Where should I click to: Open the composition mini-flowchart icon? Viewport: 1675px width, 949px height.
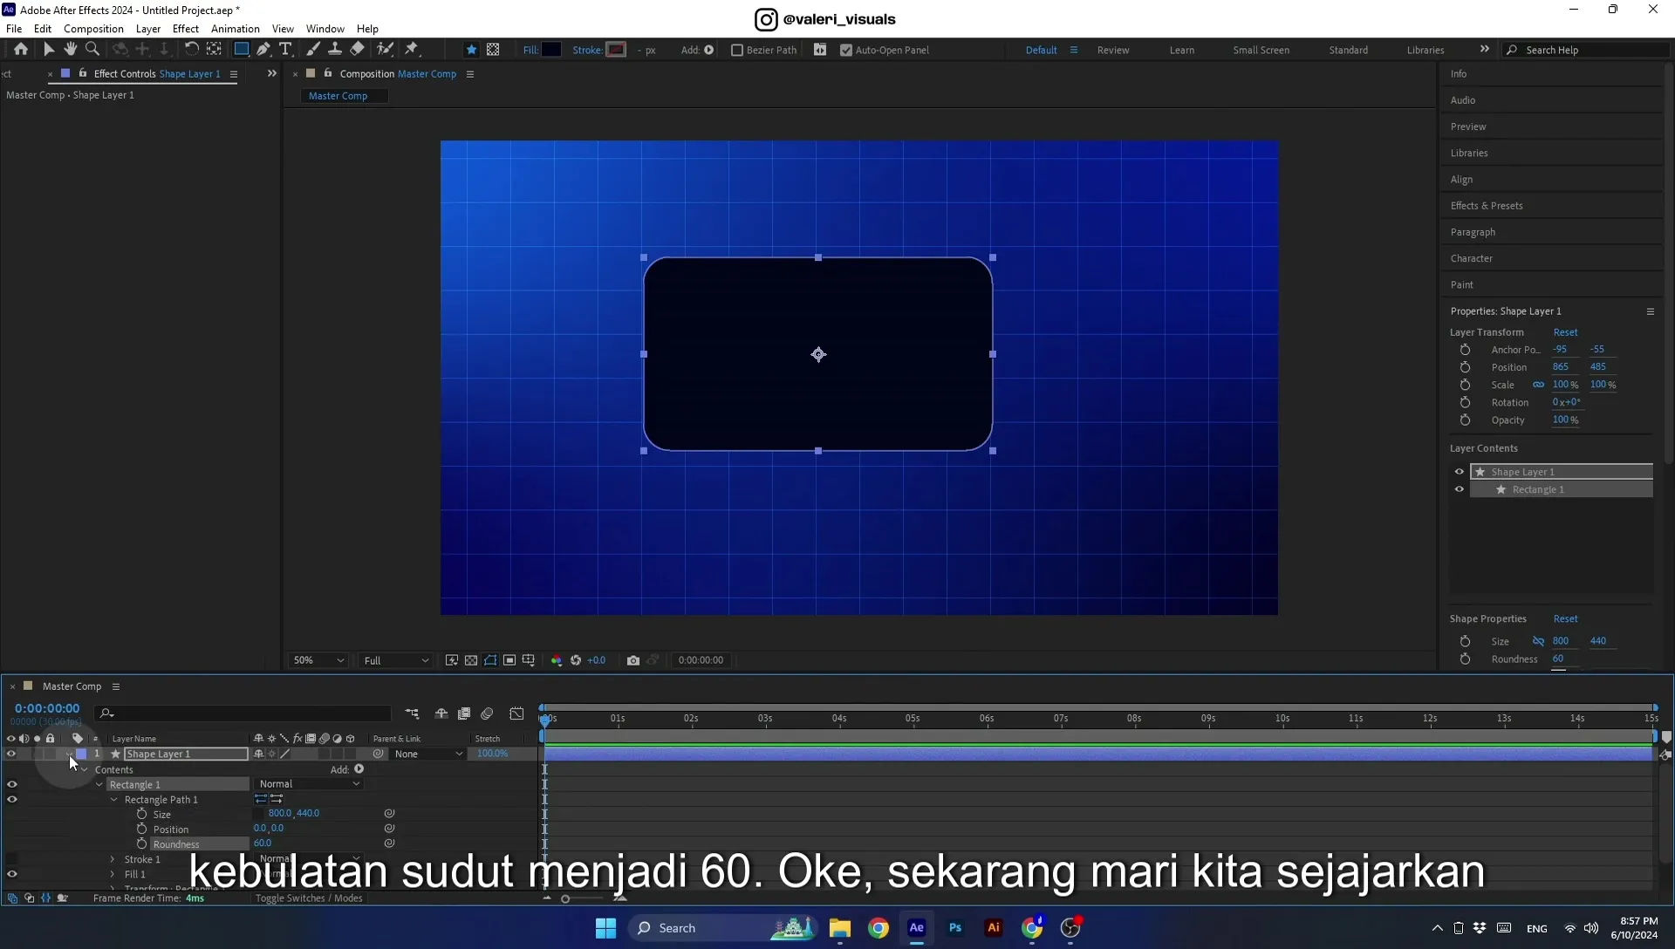point(412,713)
